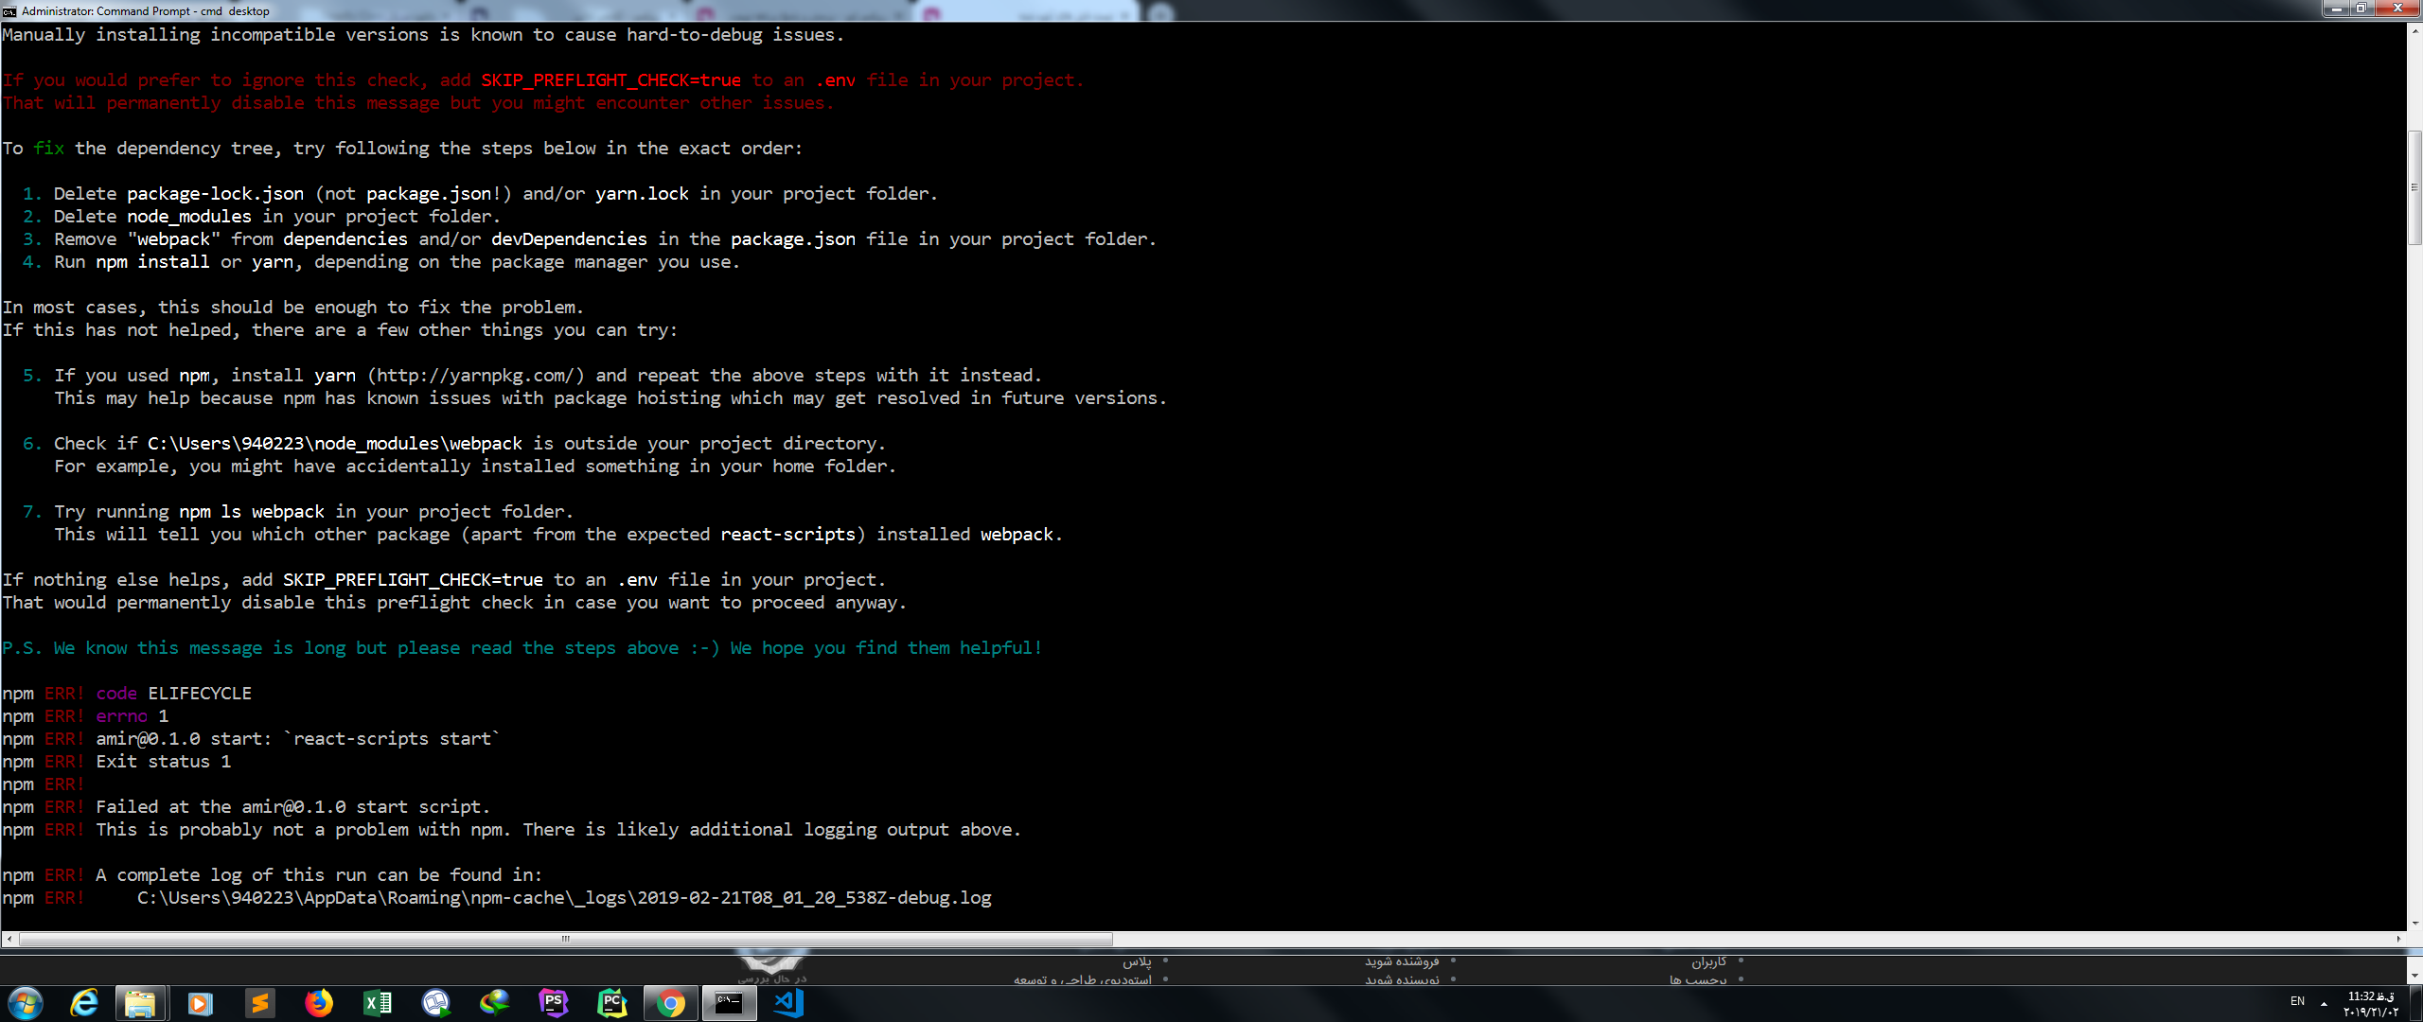This screenshot has width=2423, height=1022.
Task: Click the 'ELIFECYCLE' error code
Action: [x=200, y=694]
